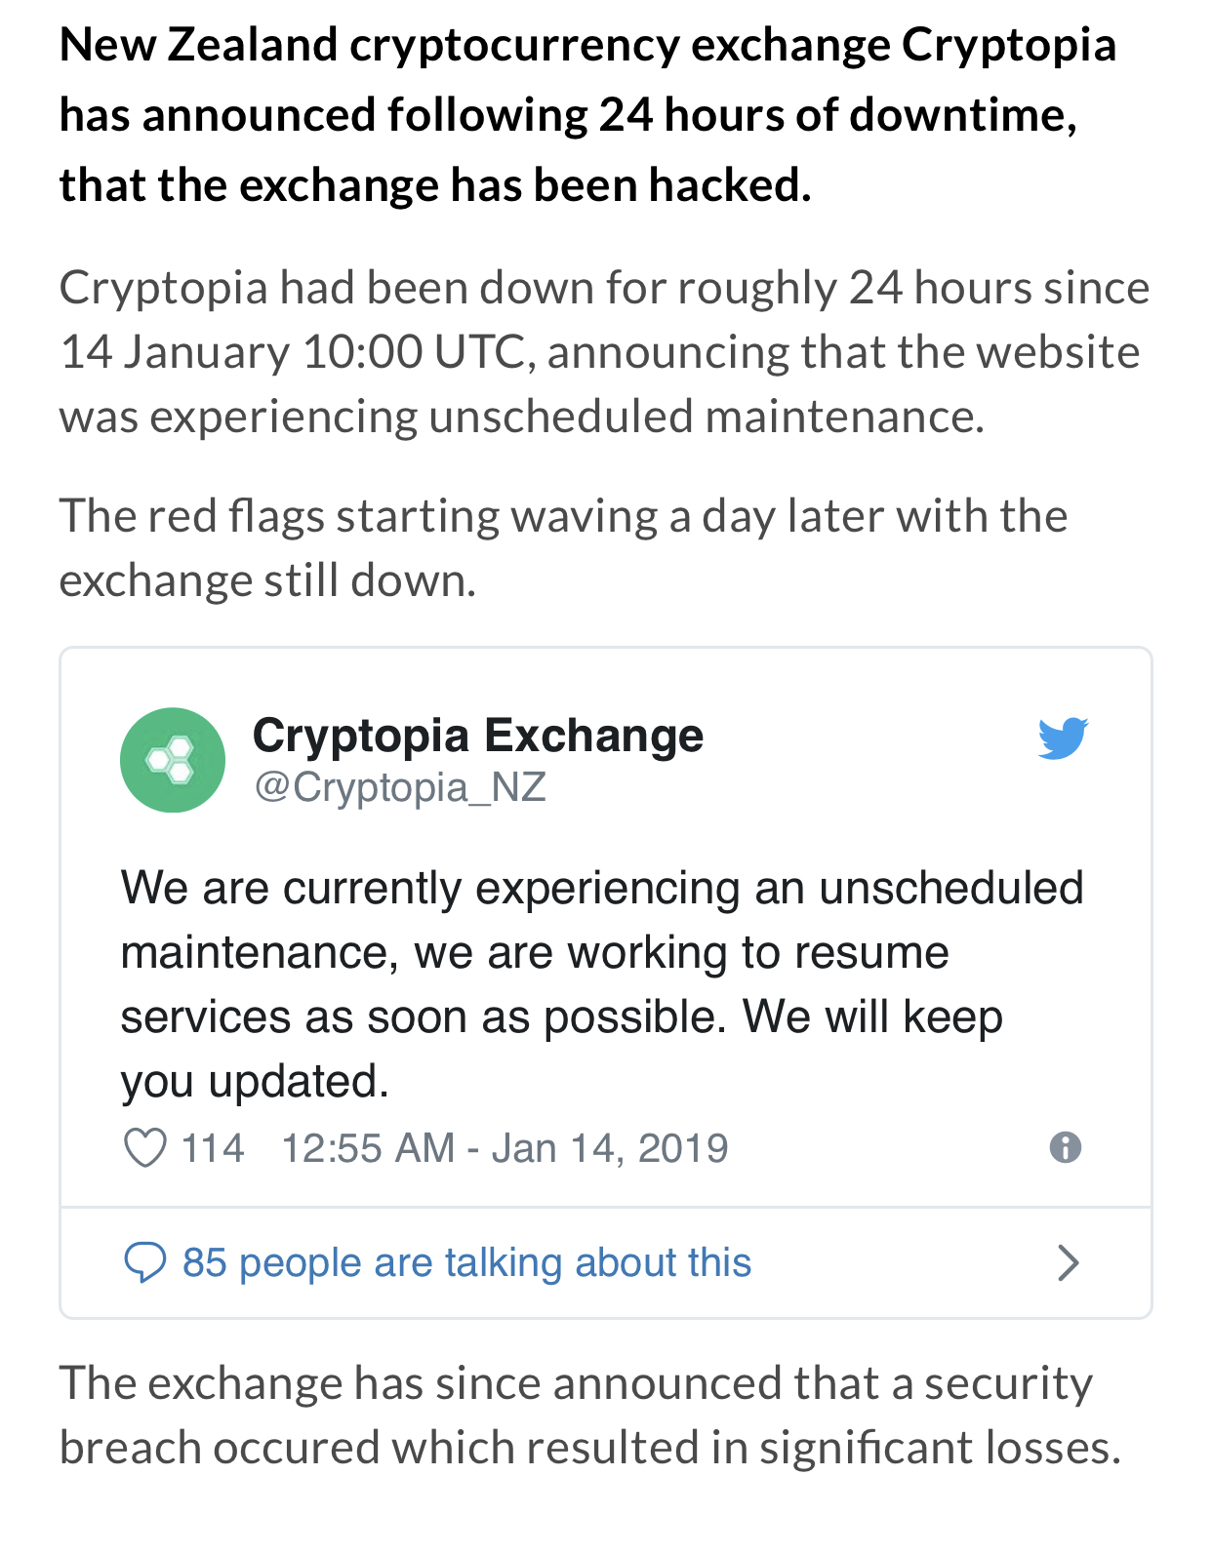Tap the @Cryptopia_NZ handle

point(400,787)
